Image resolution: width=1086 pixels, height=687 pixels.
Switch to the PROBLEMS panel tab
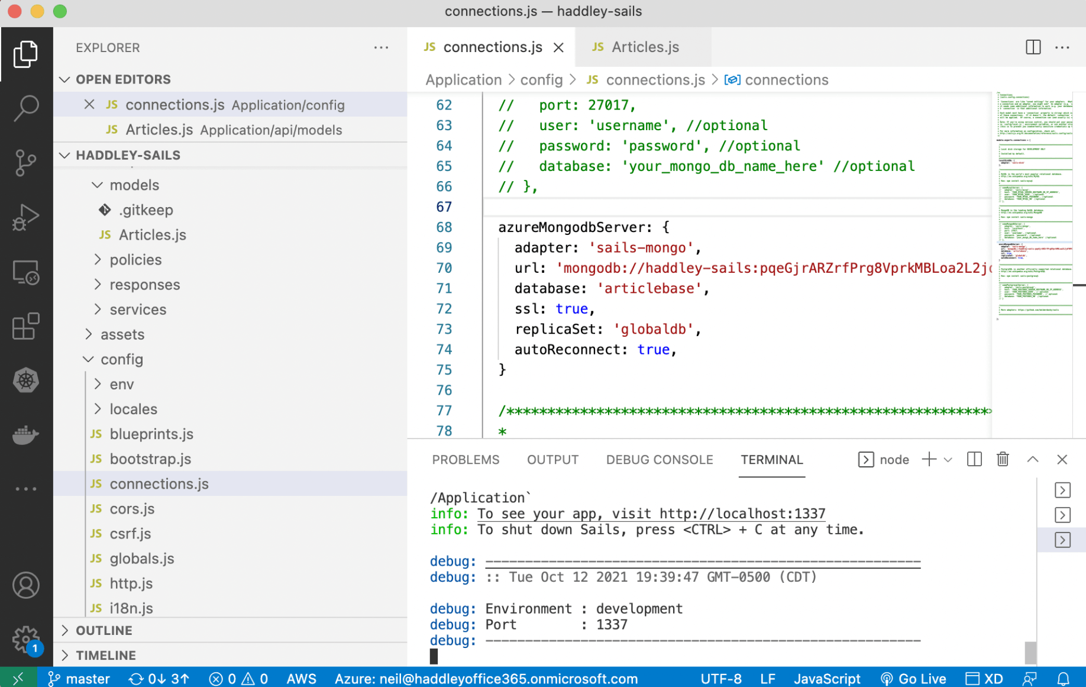tap(466, 460)
